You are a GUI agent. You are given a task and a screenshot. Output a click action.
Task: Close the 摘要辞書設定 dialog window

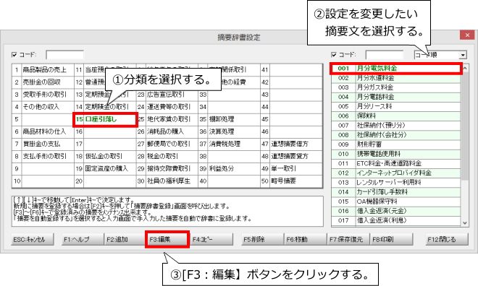coord(467,35)
